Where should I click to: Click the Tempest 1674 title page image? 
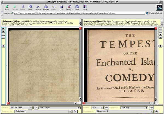tap(119, 65)
